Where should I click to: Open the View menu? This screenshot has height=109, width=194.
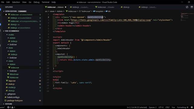(x=24, y=2)
